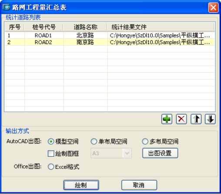The height and width of the screenshot is (194, 221).
Task: Click the 桩号代号 column header
Action: (x=44, y=27)
